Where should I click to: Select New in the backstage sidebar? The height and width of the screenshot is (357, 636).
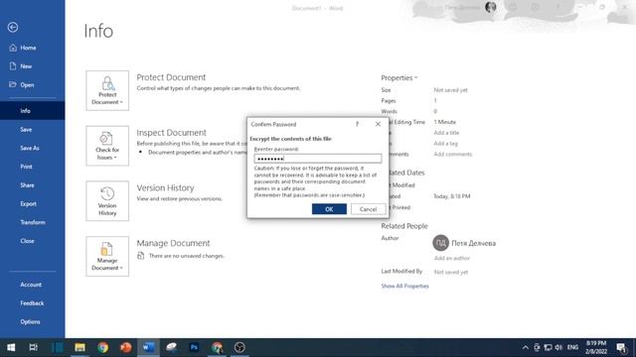[26, 66]
